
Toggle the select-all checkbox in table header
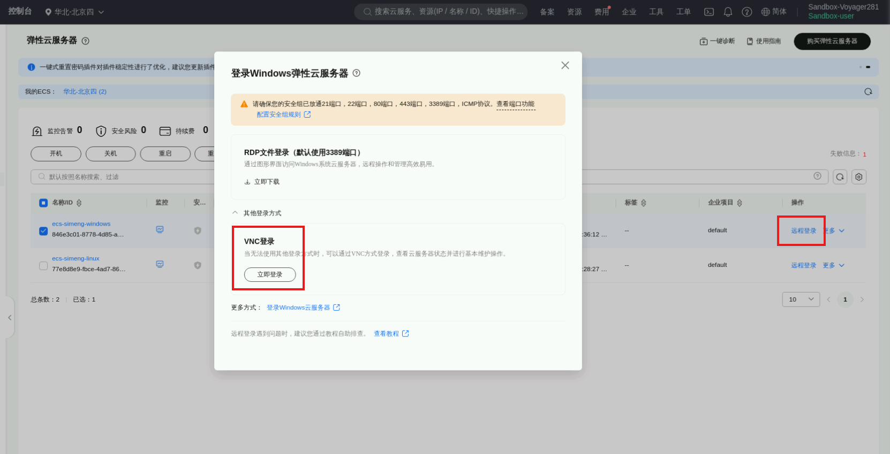click(x=43, y=203)
